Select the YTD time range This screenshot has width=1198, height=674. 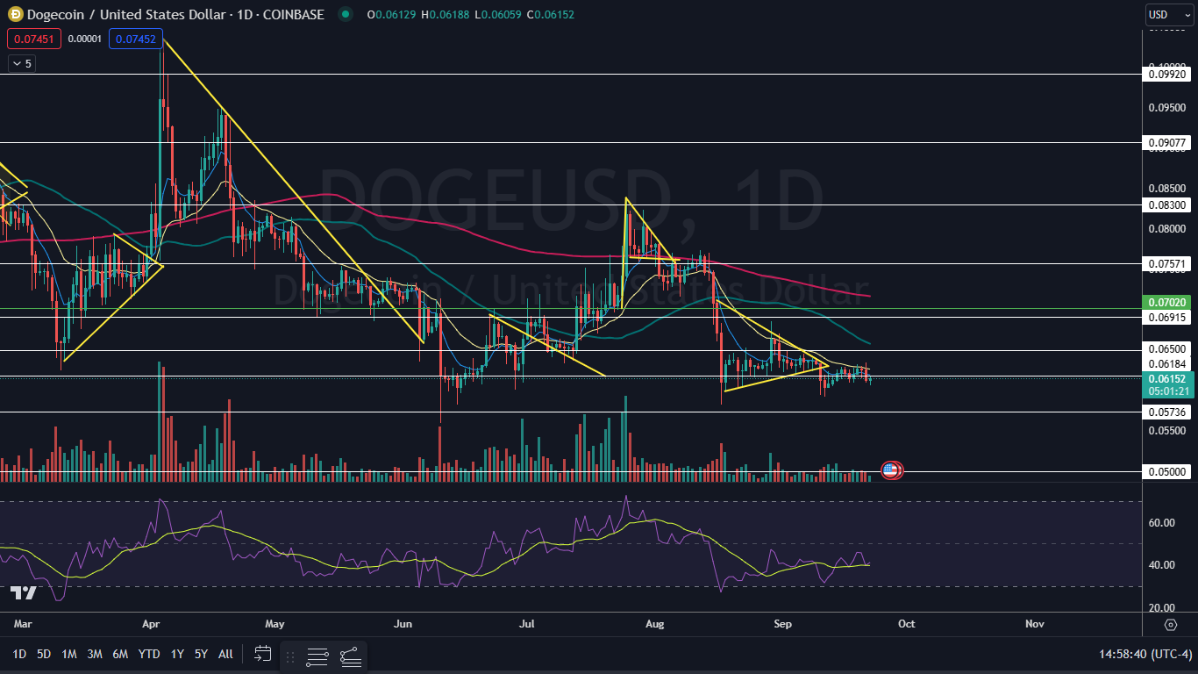coord(149,653)
